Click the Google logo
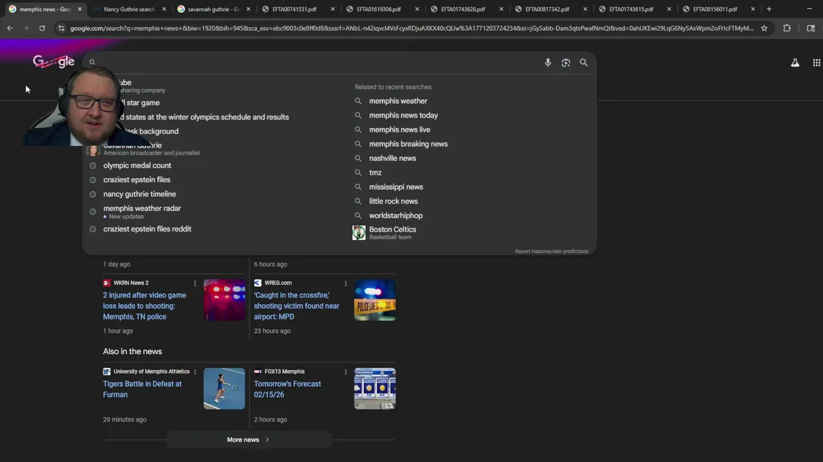 click(x=53, y=62)
